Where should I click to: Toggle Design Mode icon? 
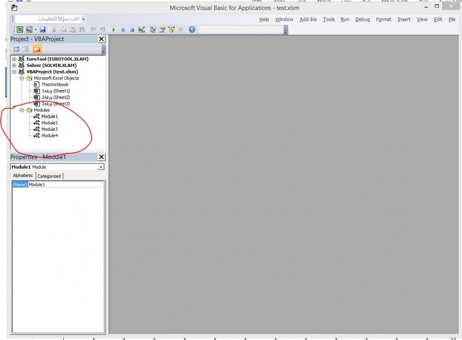(x=141, y=30)
